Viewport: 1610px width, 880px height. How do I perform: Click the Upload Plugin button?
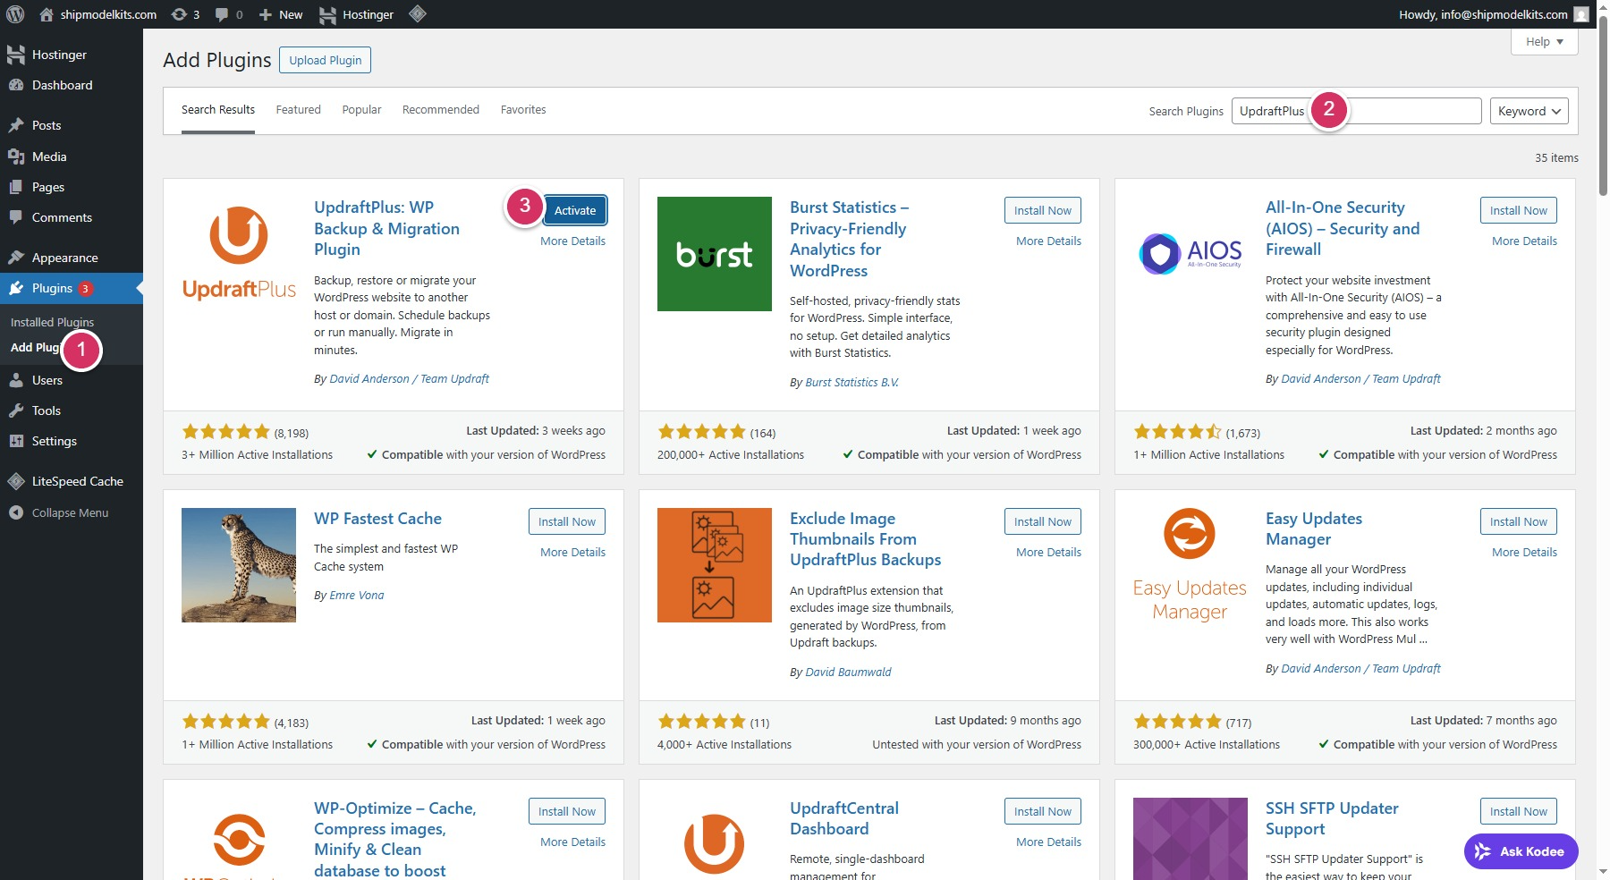[x=325, y=60]
